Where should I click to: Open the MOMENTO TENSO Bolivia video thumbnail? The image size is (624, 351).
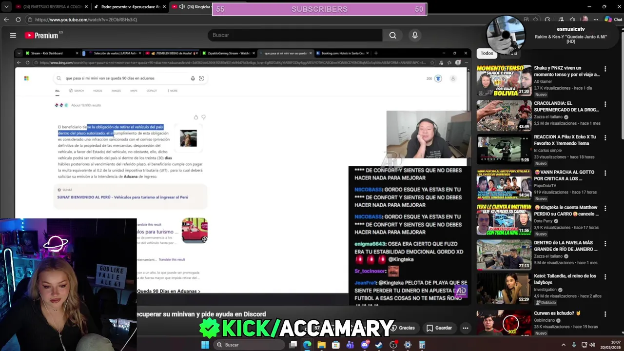click(504, 81)
